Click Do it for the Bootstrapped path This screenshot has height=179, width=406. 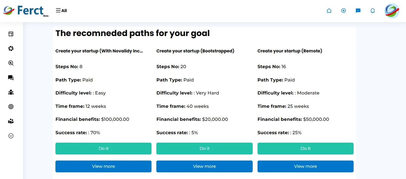tap(205, 148)
